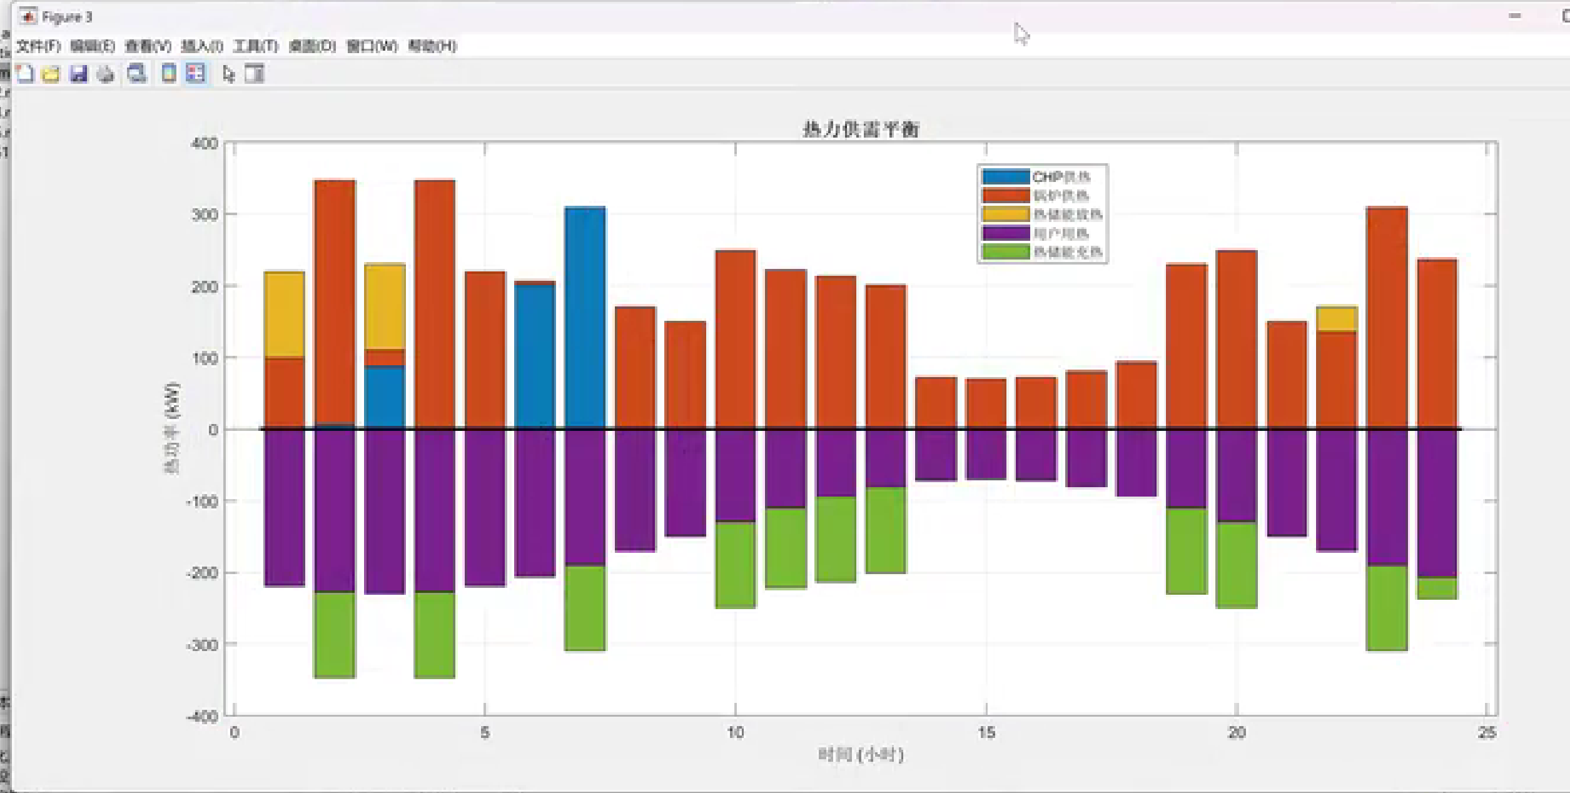Viewport: 1570px width, 793px height.
Task: Toggle the Property Inspector panel icon
Action: pyautogui.click(x=254, y=74)
